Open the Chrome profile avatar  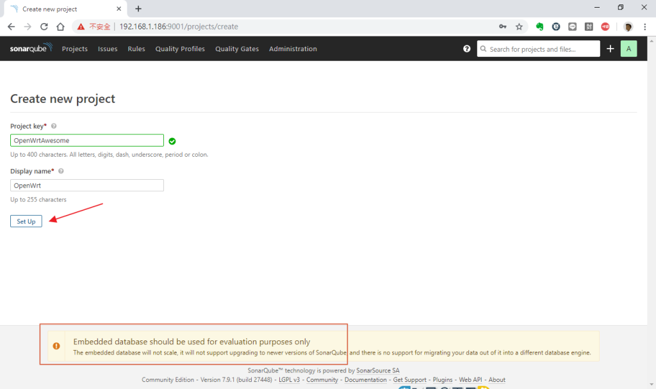(628, 27)
